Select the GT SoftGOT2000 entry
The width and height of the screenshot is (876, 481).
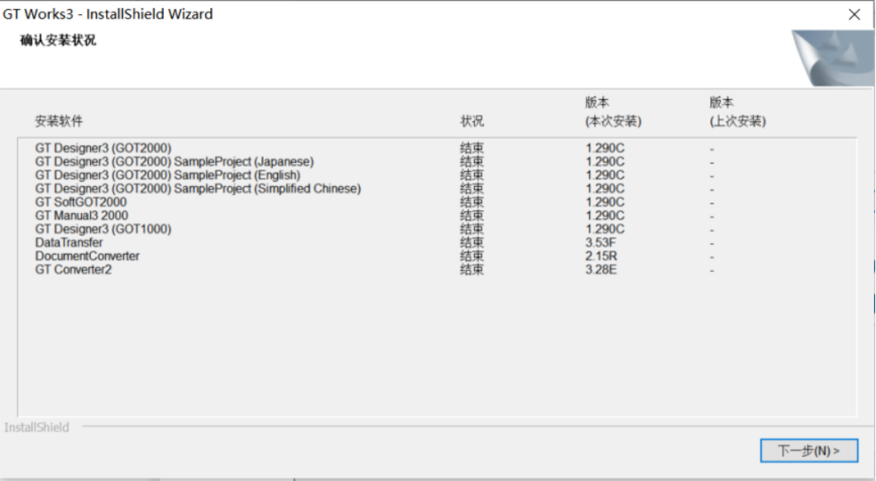[81, 202]
